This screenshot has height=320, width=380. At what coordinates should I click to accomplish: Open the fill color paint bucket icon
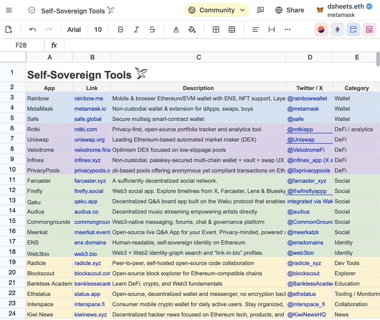pos(192,29)
